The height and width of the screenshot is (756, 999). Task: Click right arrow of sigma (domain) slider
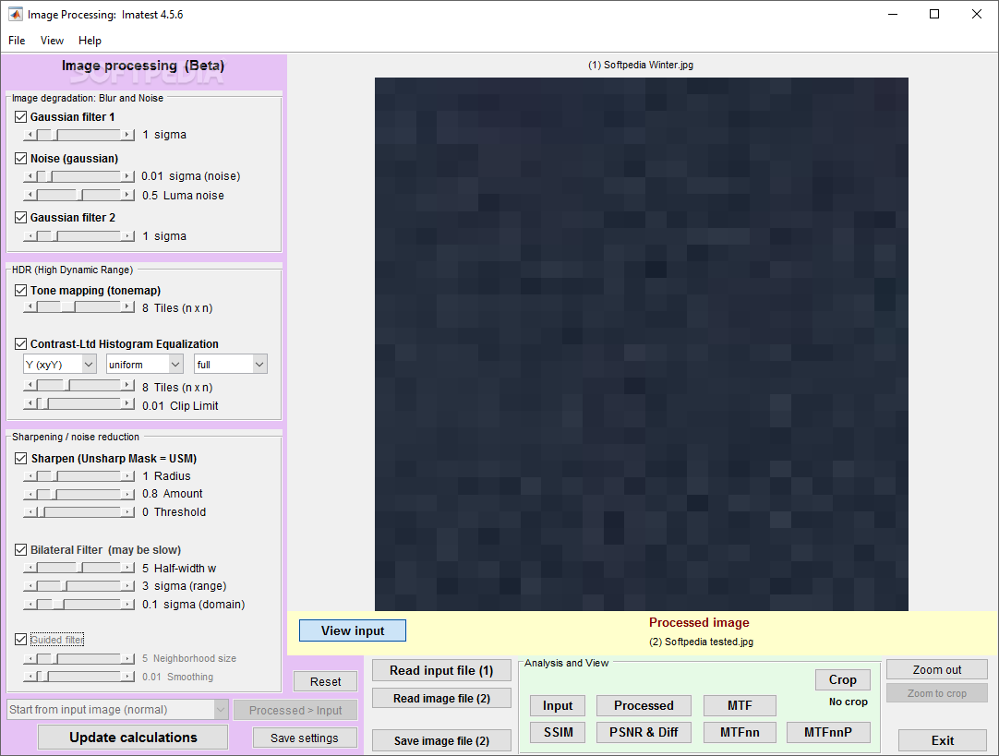pyautogui.click(x=128, y=604)
